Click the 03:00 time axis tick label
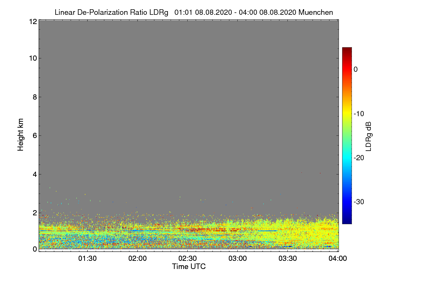This screenshot has height=296, width=445. [238, 258]
